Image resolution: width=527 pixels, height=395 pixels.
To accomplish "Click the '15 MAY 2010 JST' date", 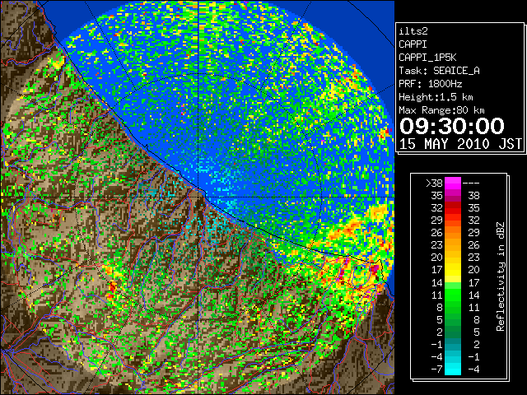I will tap(460, 144).
